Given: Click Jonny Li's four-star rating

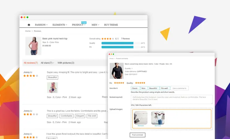Looking at the screenshot, I should [31, 76].
